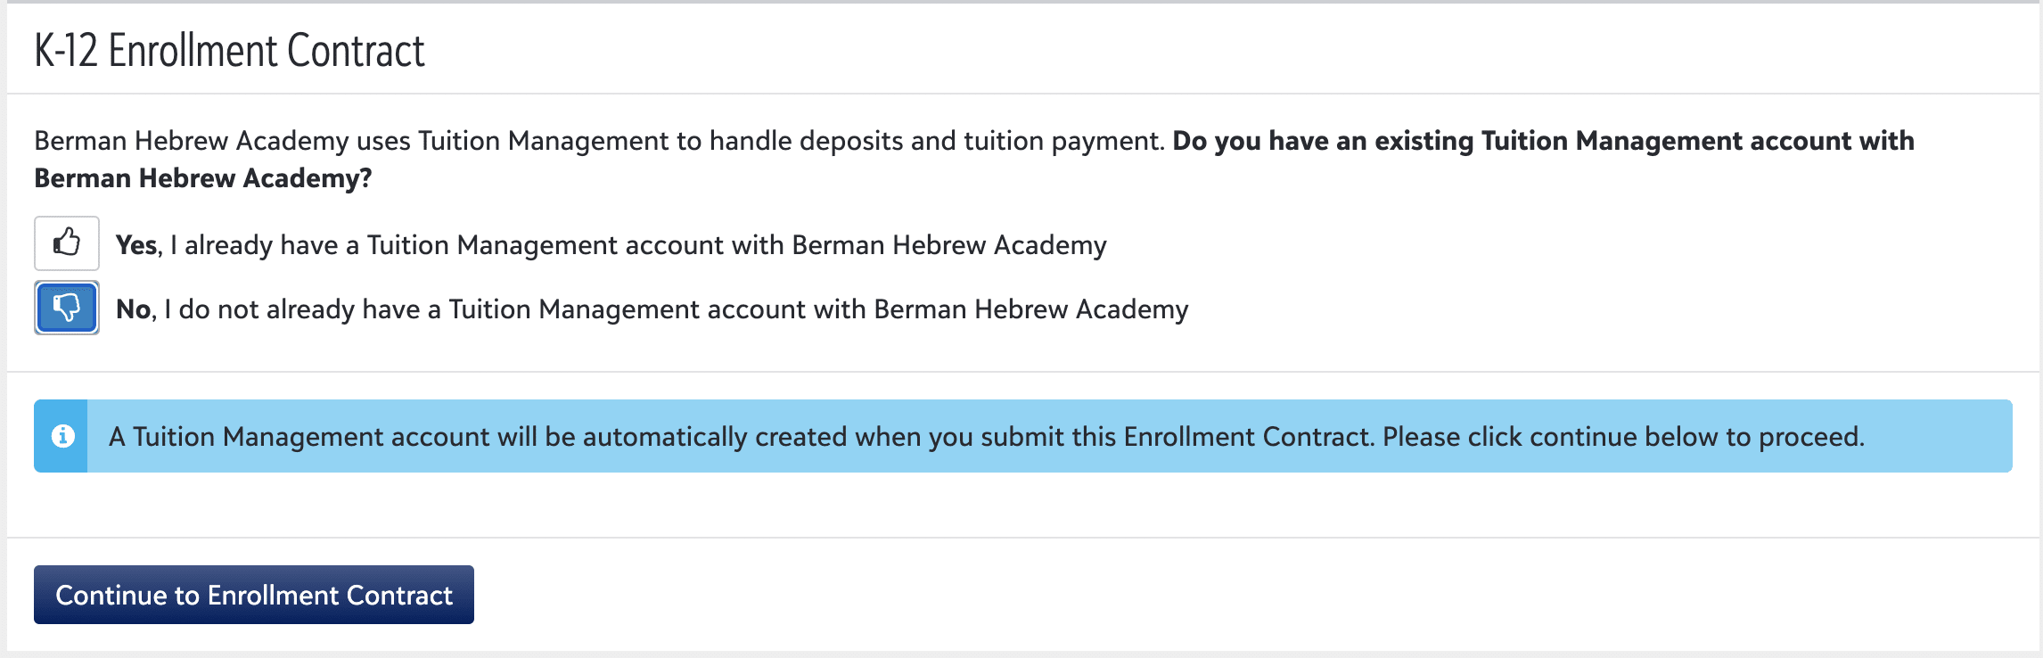The height and width of the screenshot is (658, 2043).
Task: Click the bold "Yes" word in the first option
Action: coord(136,245)
